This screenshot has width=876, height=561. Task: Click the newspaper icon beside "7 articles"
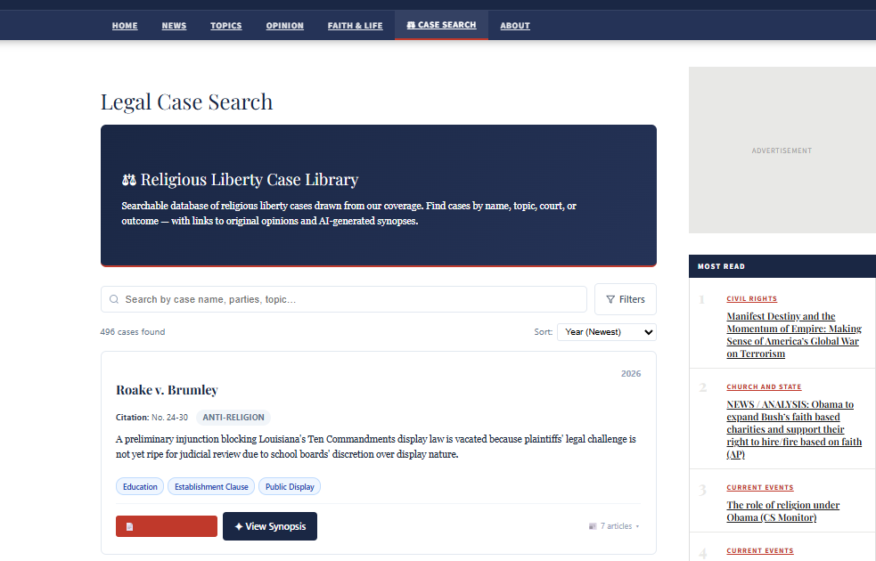592,525
